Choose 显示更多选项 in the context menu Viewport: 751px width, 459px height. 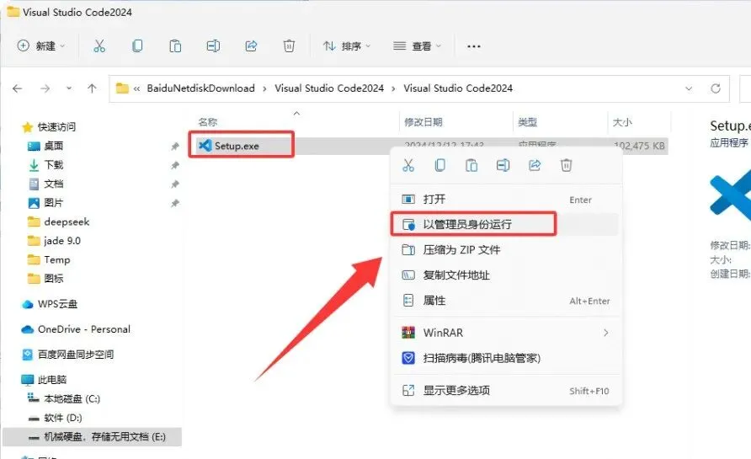coord(506,391)
